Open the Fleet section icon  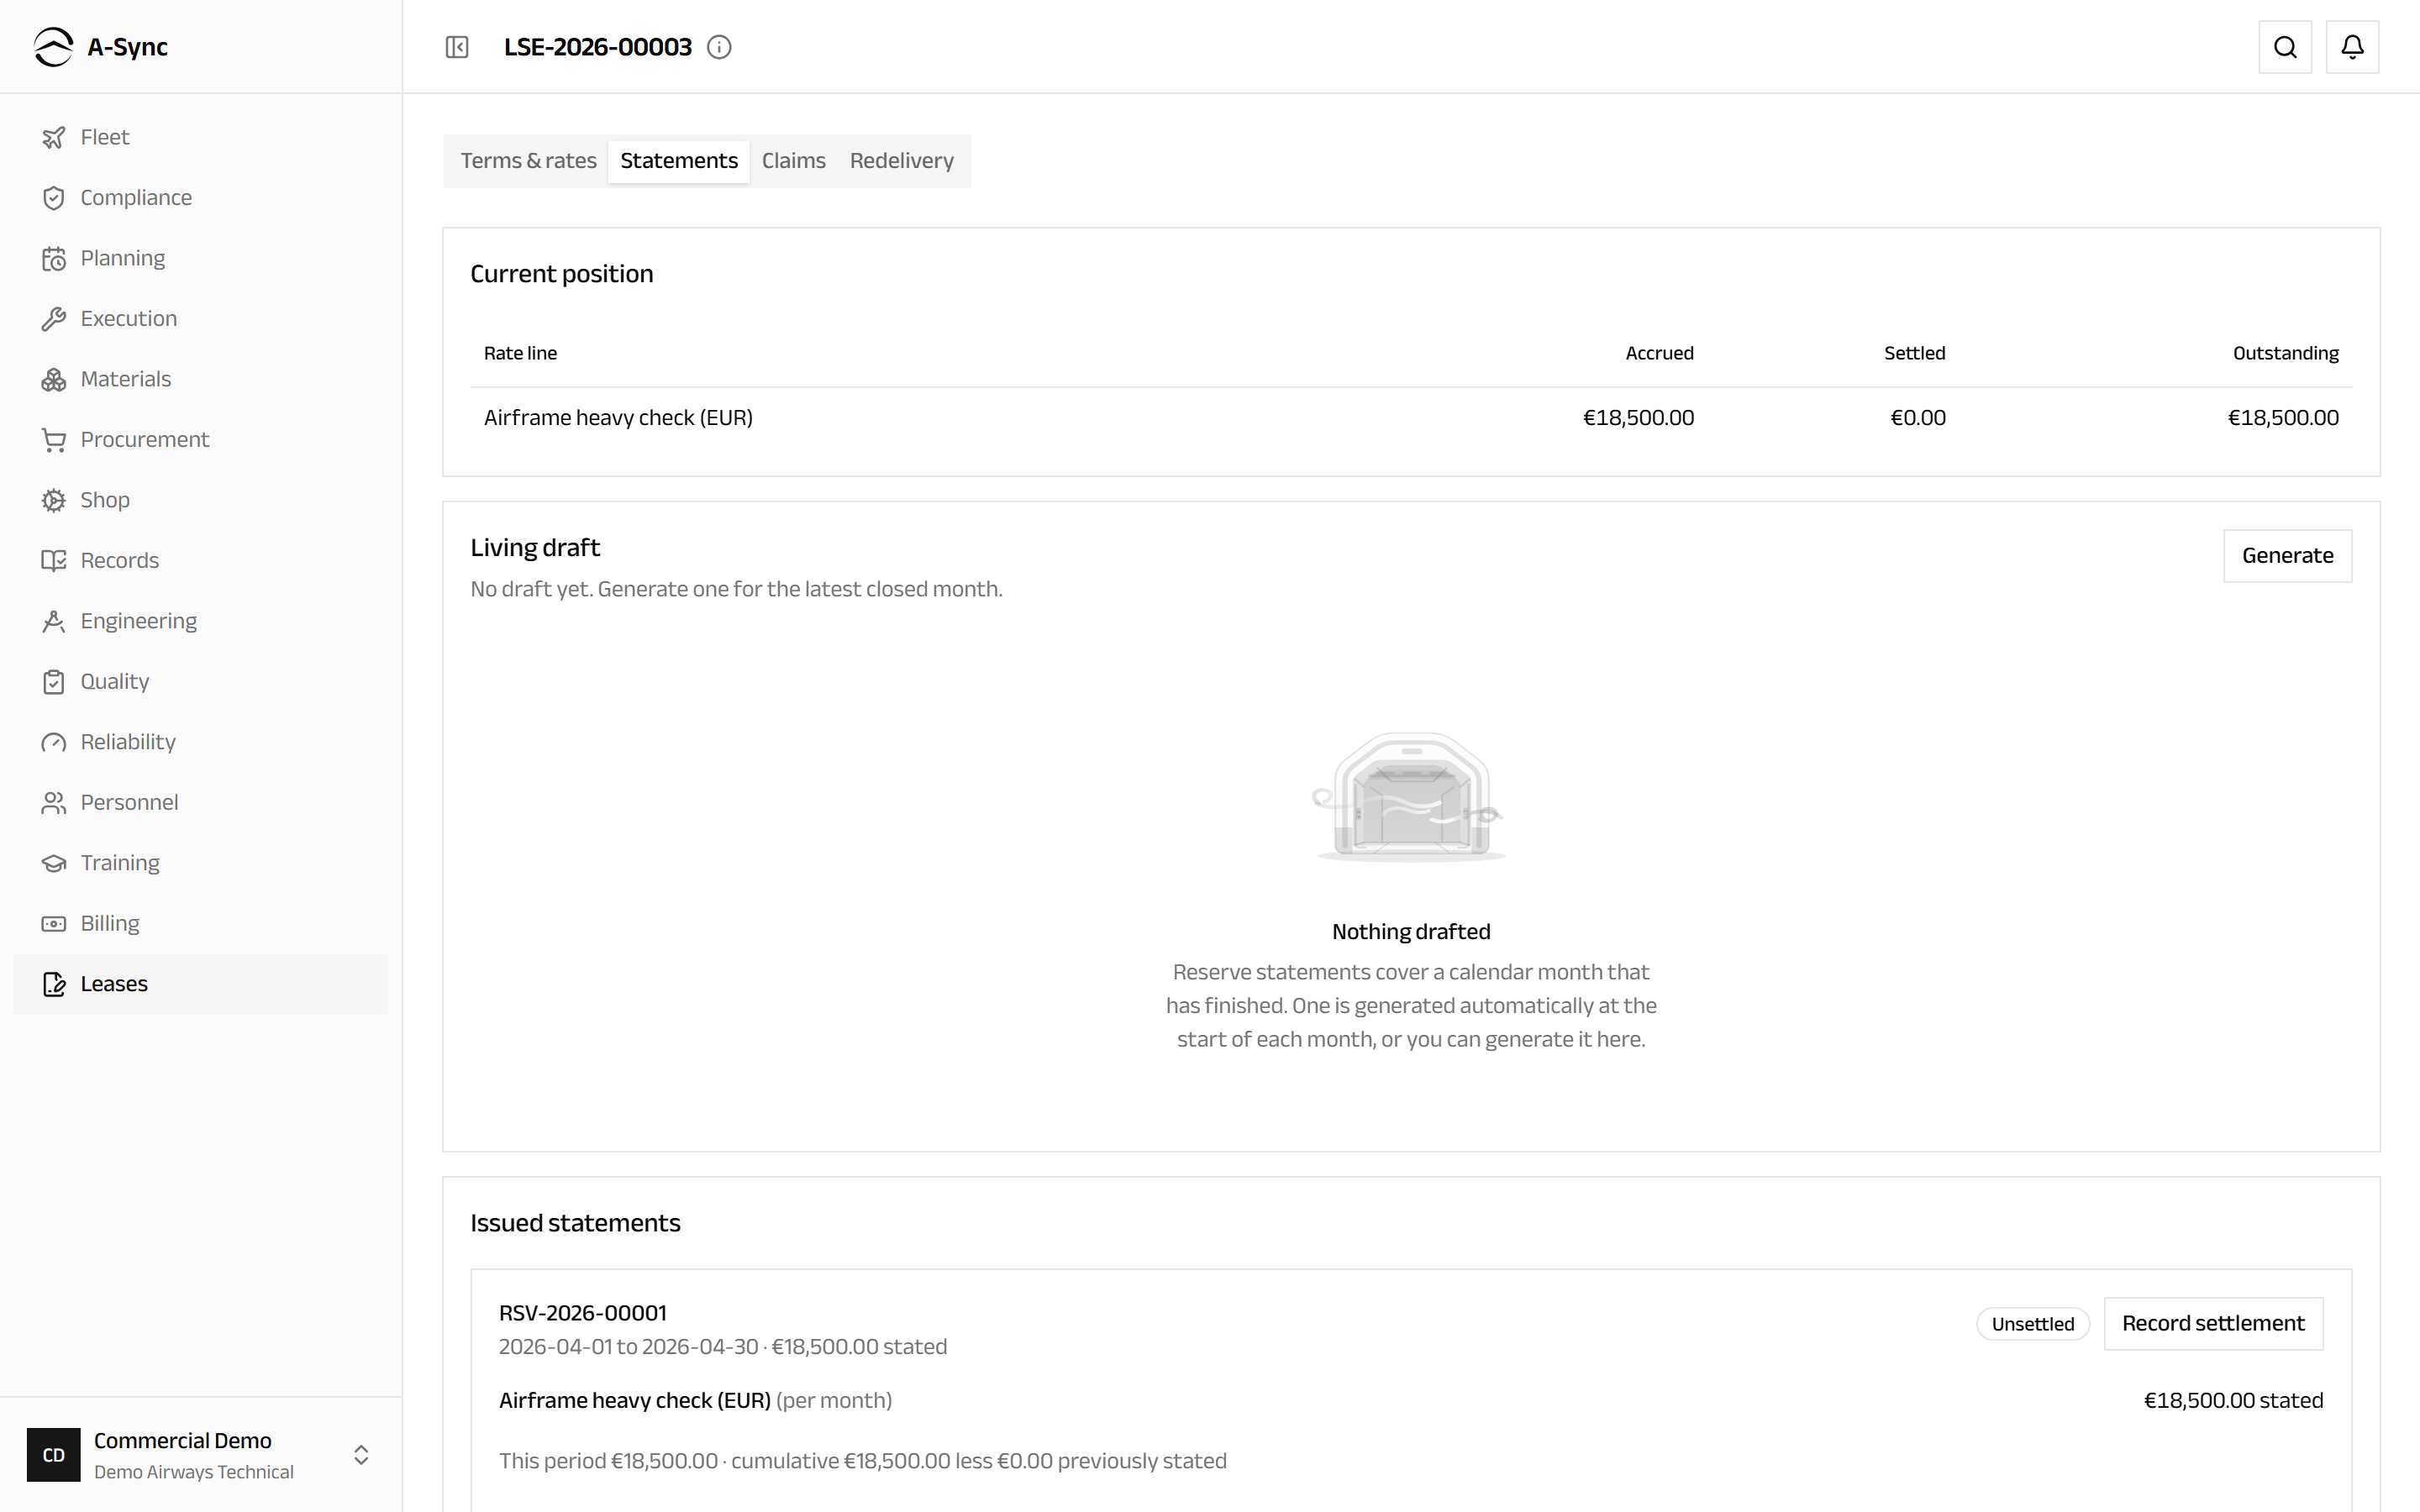click(x=53, y=137)
